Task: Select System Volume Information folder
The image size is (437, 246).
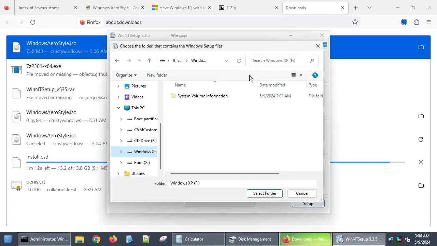Action: pyautogui.click(x=202, y=96)
